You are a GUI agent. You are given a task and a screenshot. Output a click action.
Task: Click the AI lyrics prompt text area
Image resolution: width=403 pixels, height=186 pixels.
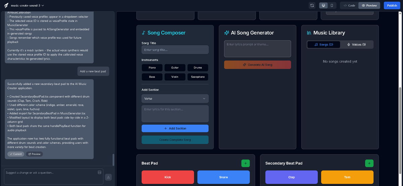258,49
